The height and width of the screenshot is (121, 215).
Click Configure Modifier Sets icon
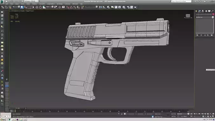(x=212, y=35)
